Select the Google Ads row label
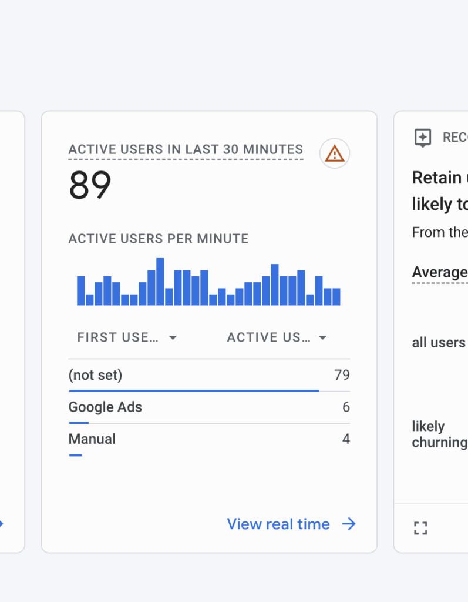 click(x=105, y=407)
